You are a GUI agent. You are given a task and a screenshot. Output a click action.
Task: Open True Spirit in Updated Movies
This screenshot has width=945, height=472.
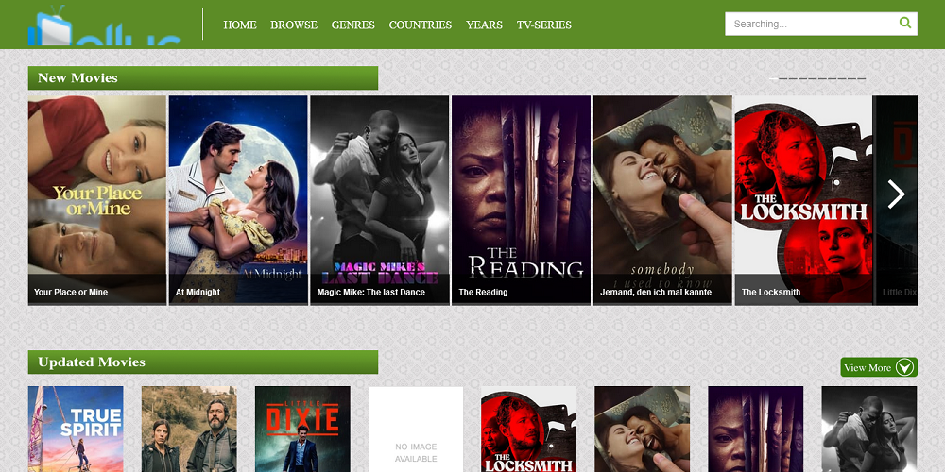76,429
